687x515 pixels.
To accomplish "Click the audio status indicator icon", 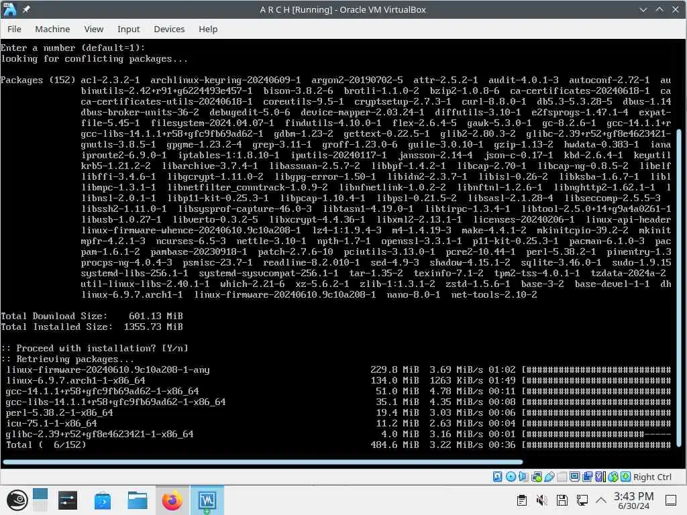I will [x=523, y=477].
